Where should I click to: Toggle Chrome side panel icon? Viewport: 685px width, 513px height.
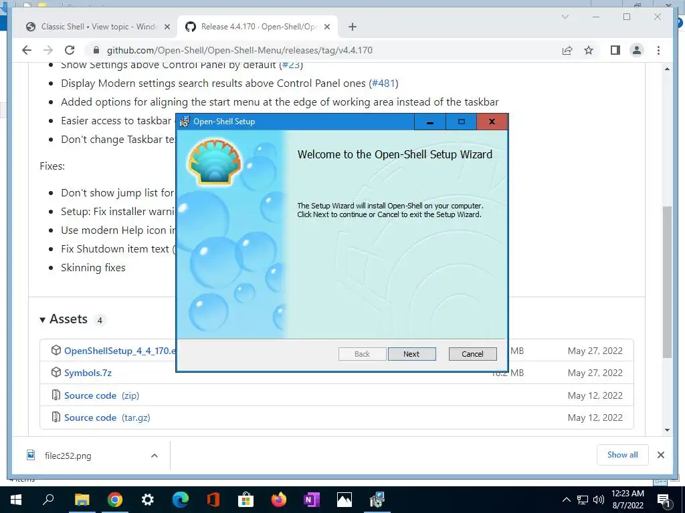point(615,50)
